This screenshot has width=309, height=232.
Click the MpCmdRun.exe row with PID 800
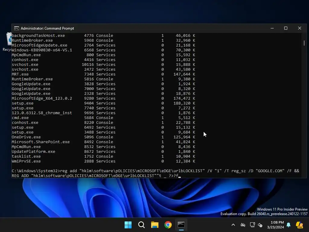pos(103,55)
